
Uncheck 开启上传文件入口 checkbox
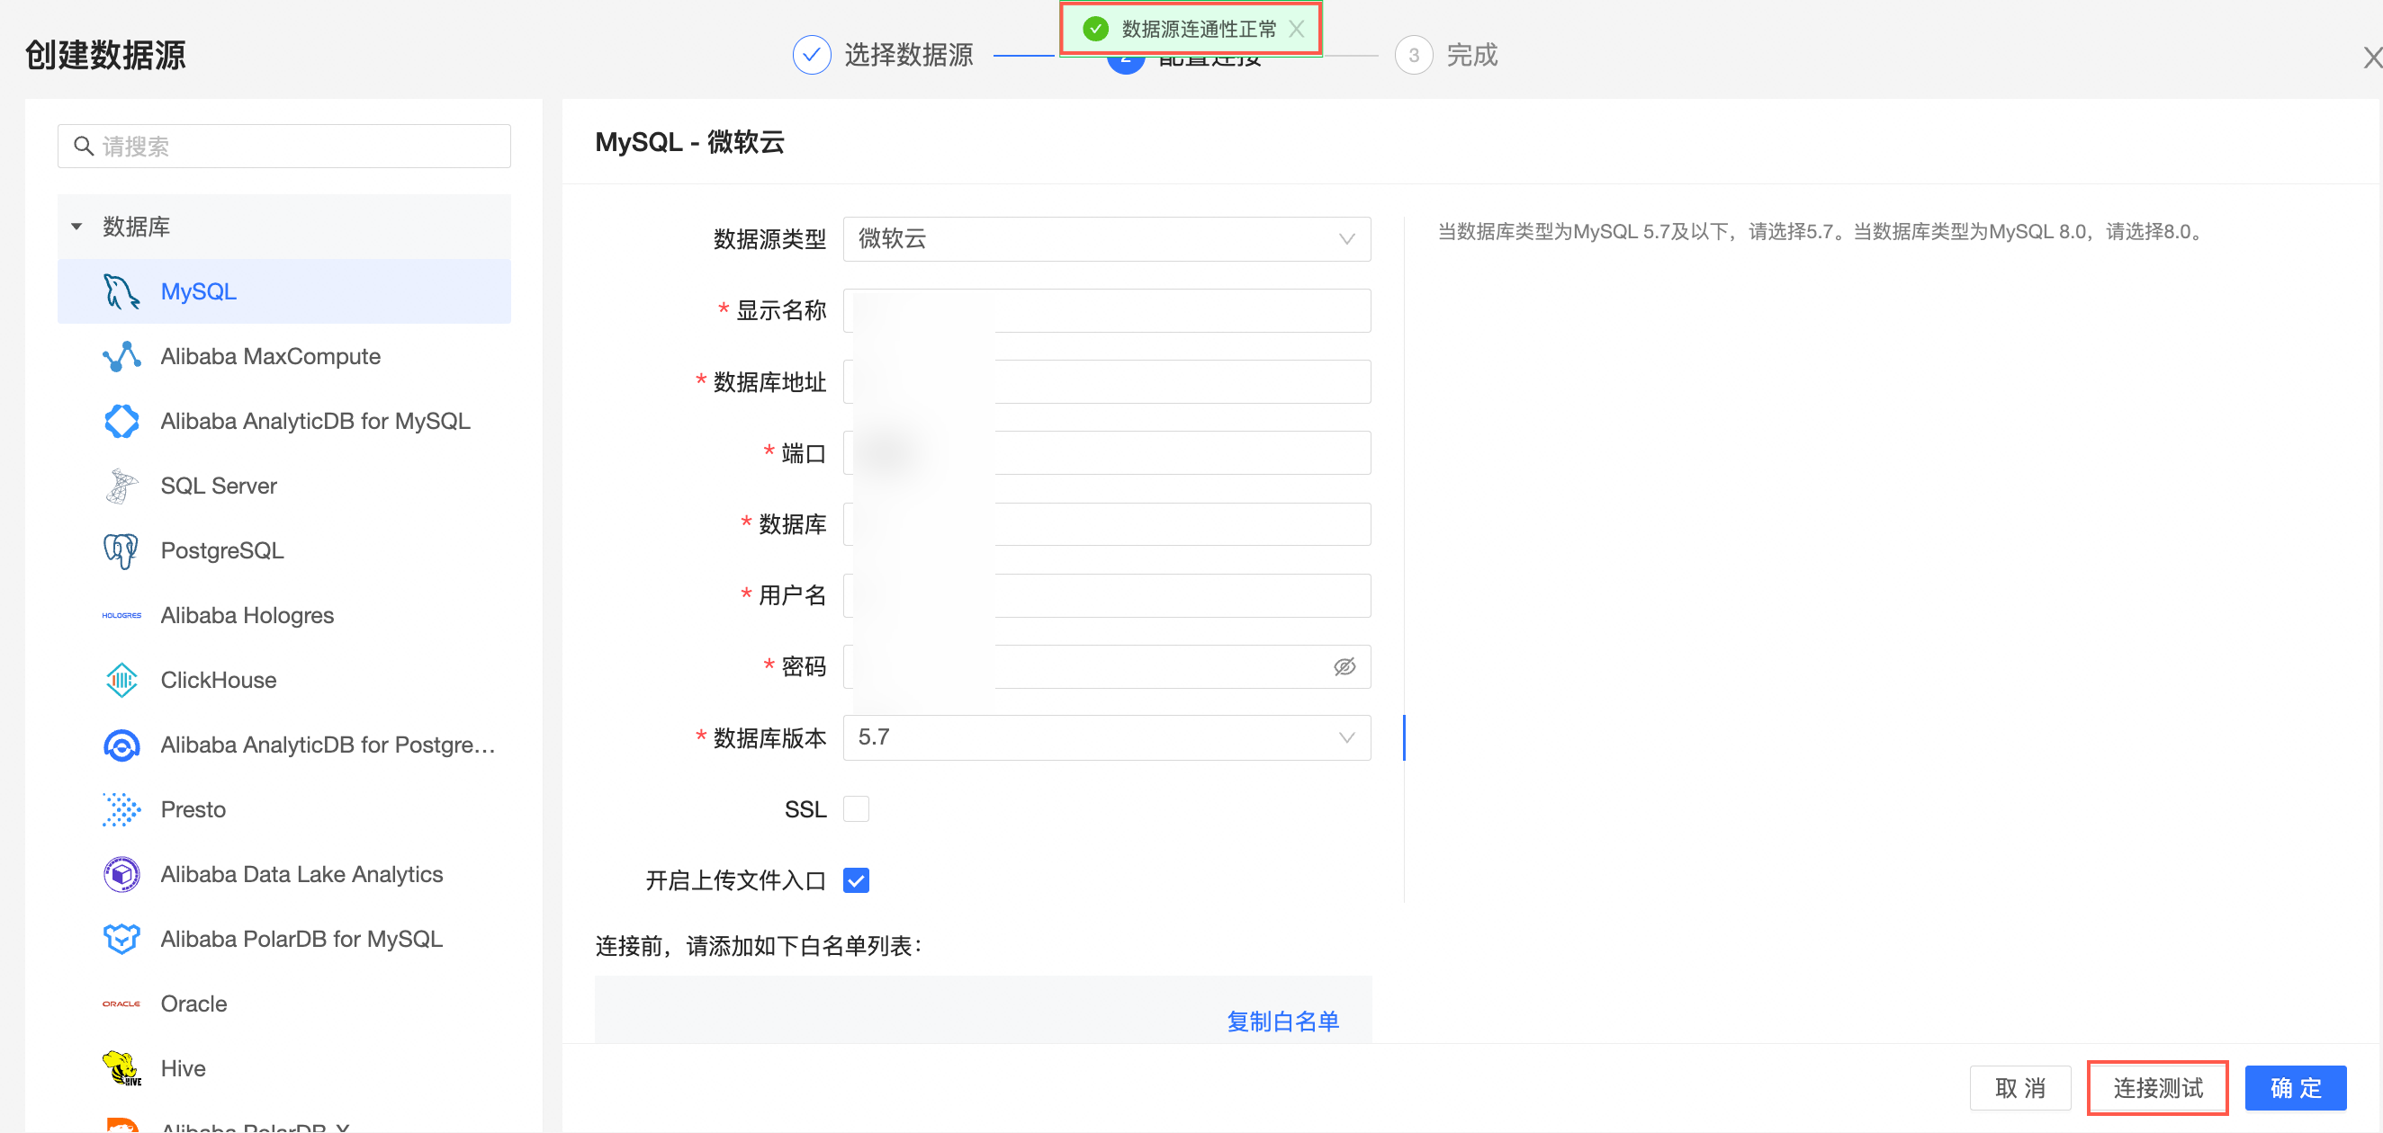(x=856, y=879)
